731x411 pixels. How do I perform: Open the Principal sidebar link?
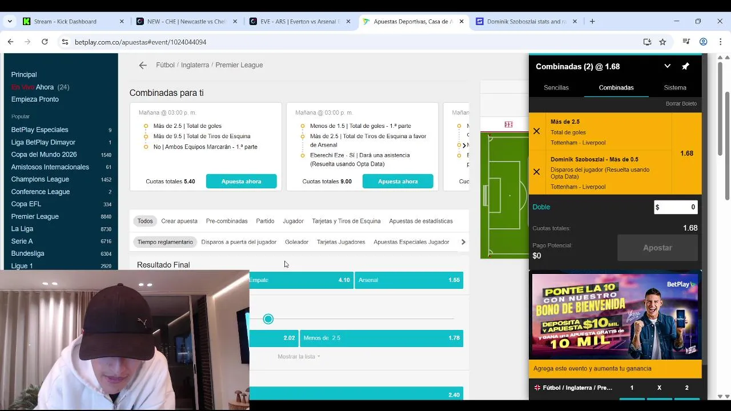click(24, 75)
